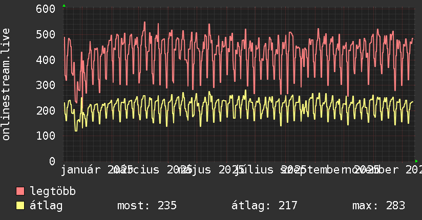Image resolution: width=422 pixels, height=220 pixels.
Task: Click the 300 y-axis label
Action: (46, 85)
